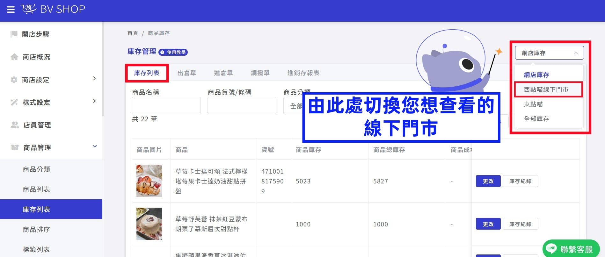Open 商品列表 in the sidebar
Image resolution: width=605 pixels, height=257 pixels.
point(51,189)
